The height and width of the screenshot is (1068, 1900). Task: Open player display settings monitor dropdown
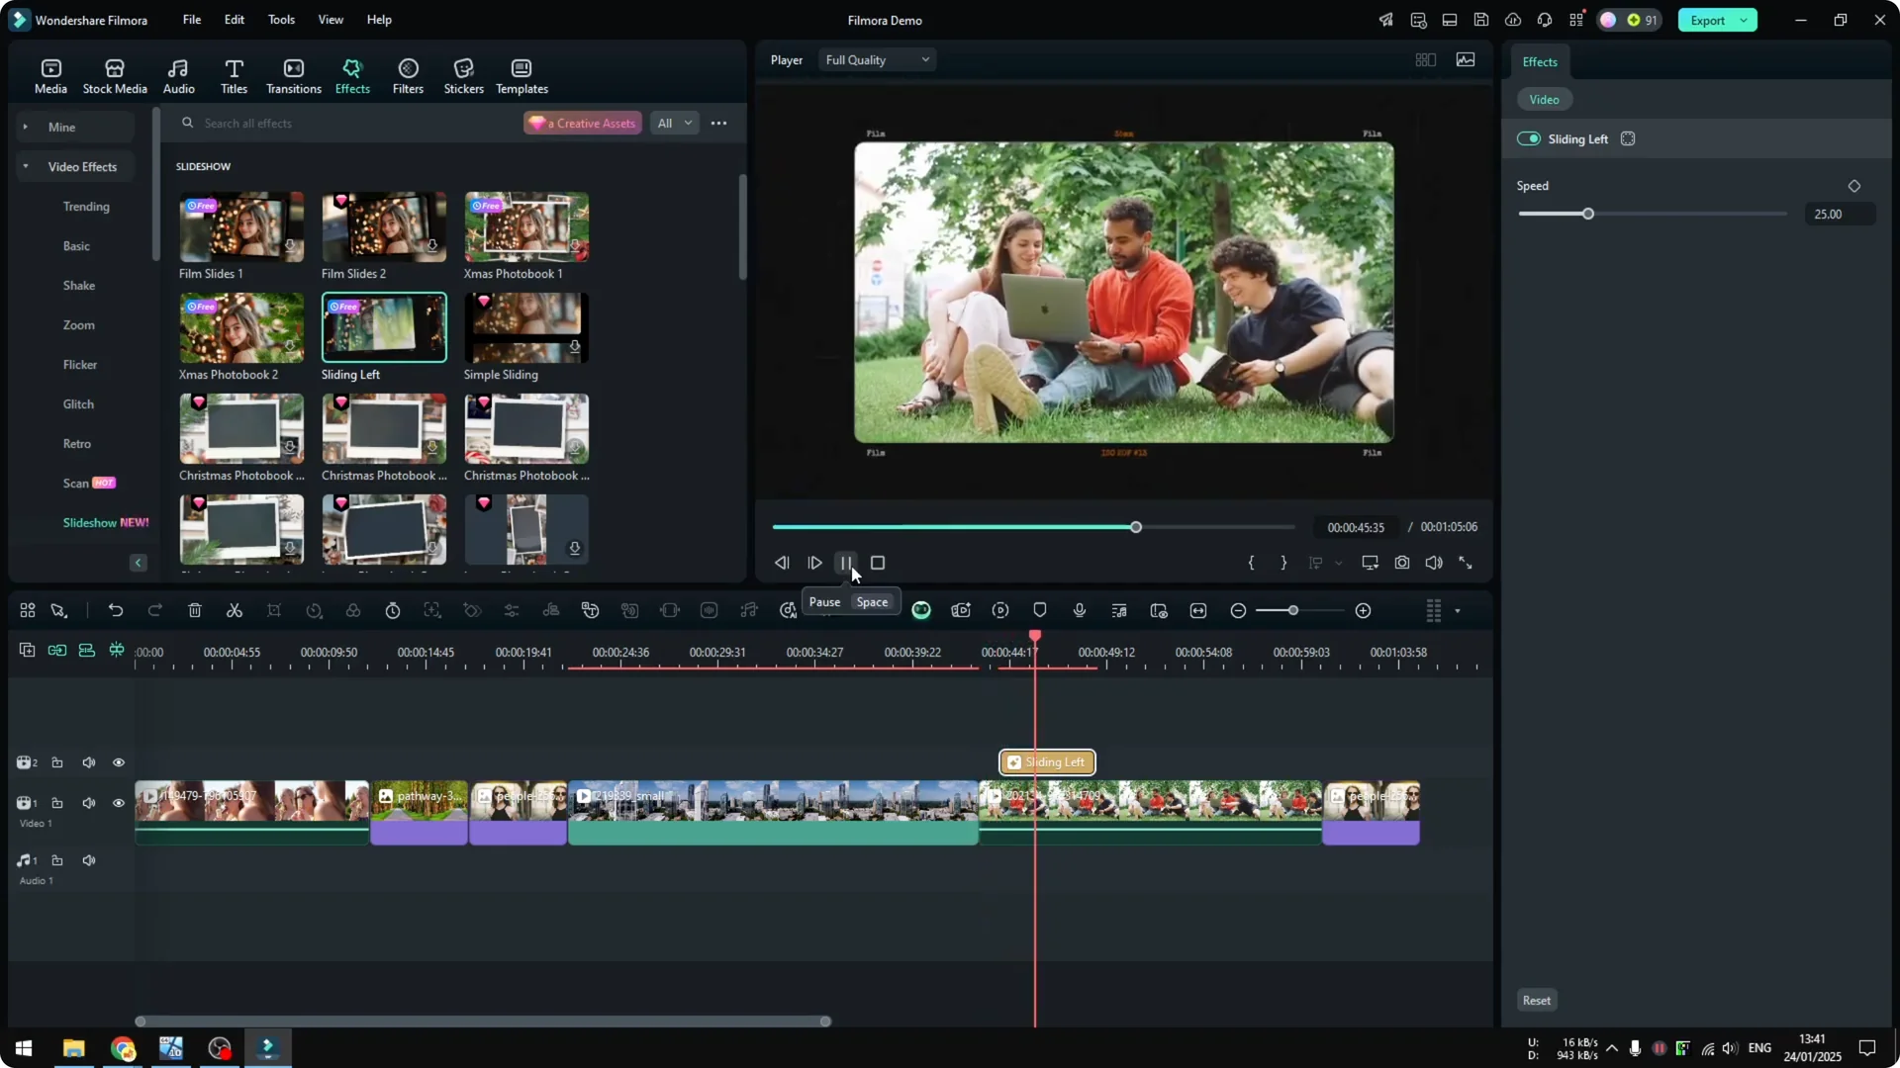click(x=1371, y=563)
